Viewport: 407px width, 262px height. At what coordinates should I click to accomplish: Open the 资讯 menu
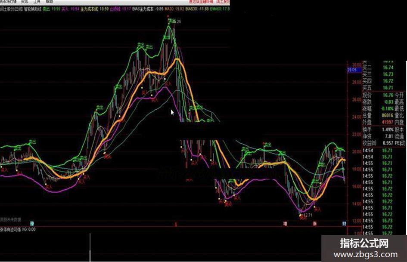pyautogui.click(x=25, y=2)
